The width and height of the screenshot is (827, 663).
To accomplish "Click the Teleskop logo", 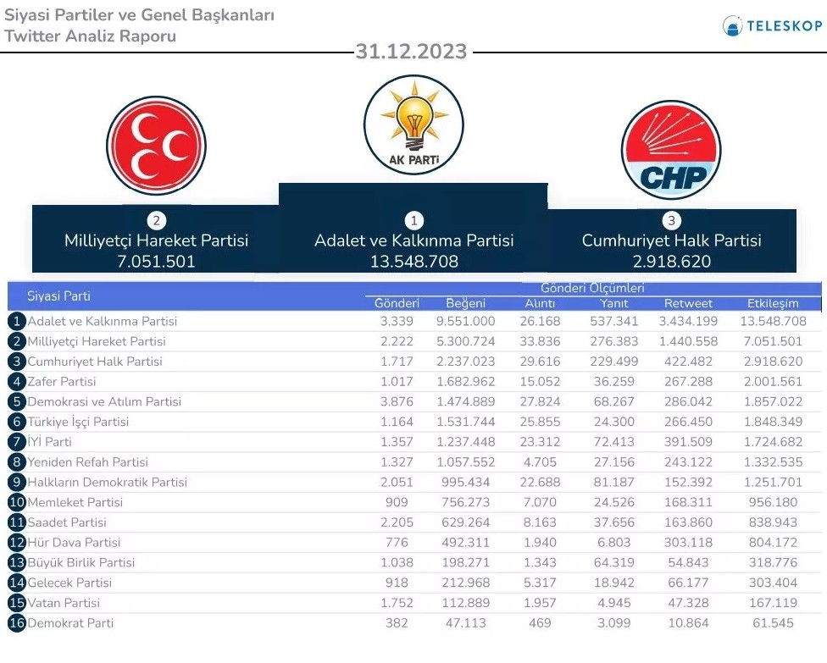I will [x=772, y=26].
